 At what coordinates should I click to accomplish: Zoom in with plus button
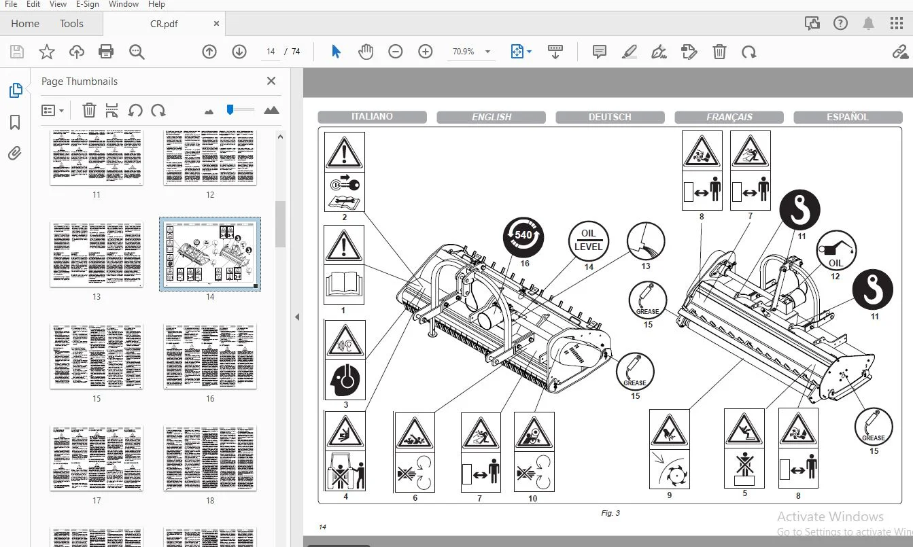pos(426,52)
